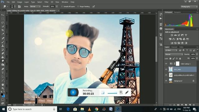Open the Photography workspace dropdown

[189, 7]
